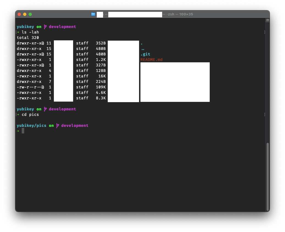Click the gray block cursor on the last prompt
The image size is (285, 232).
pos(23,131)
